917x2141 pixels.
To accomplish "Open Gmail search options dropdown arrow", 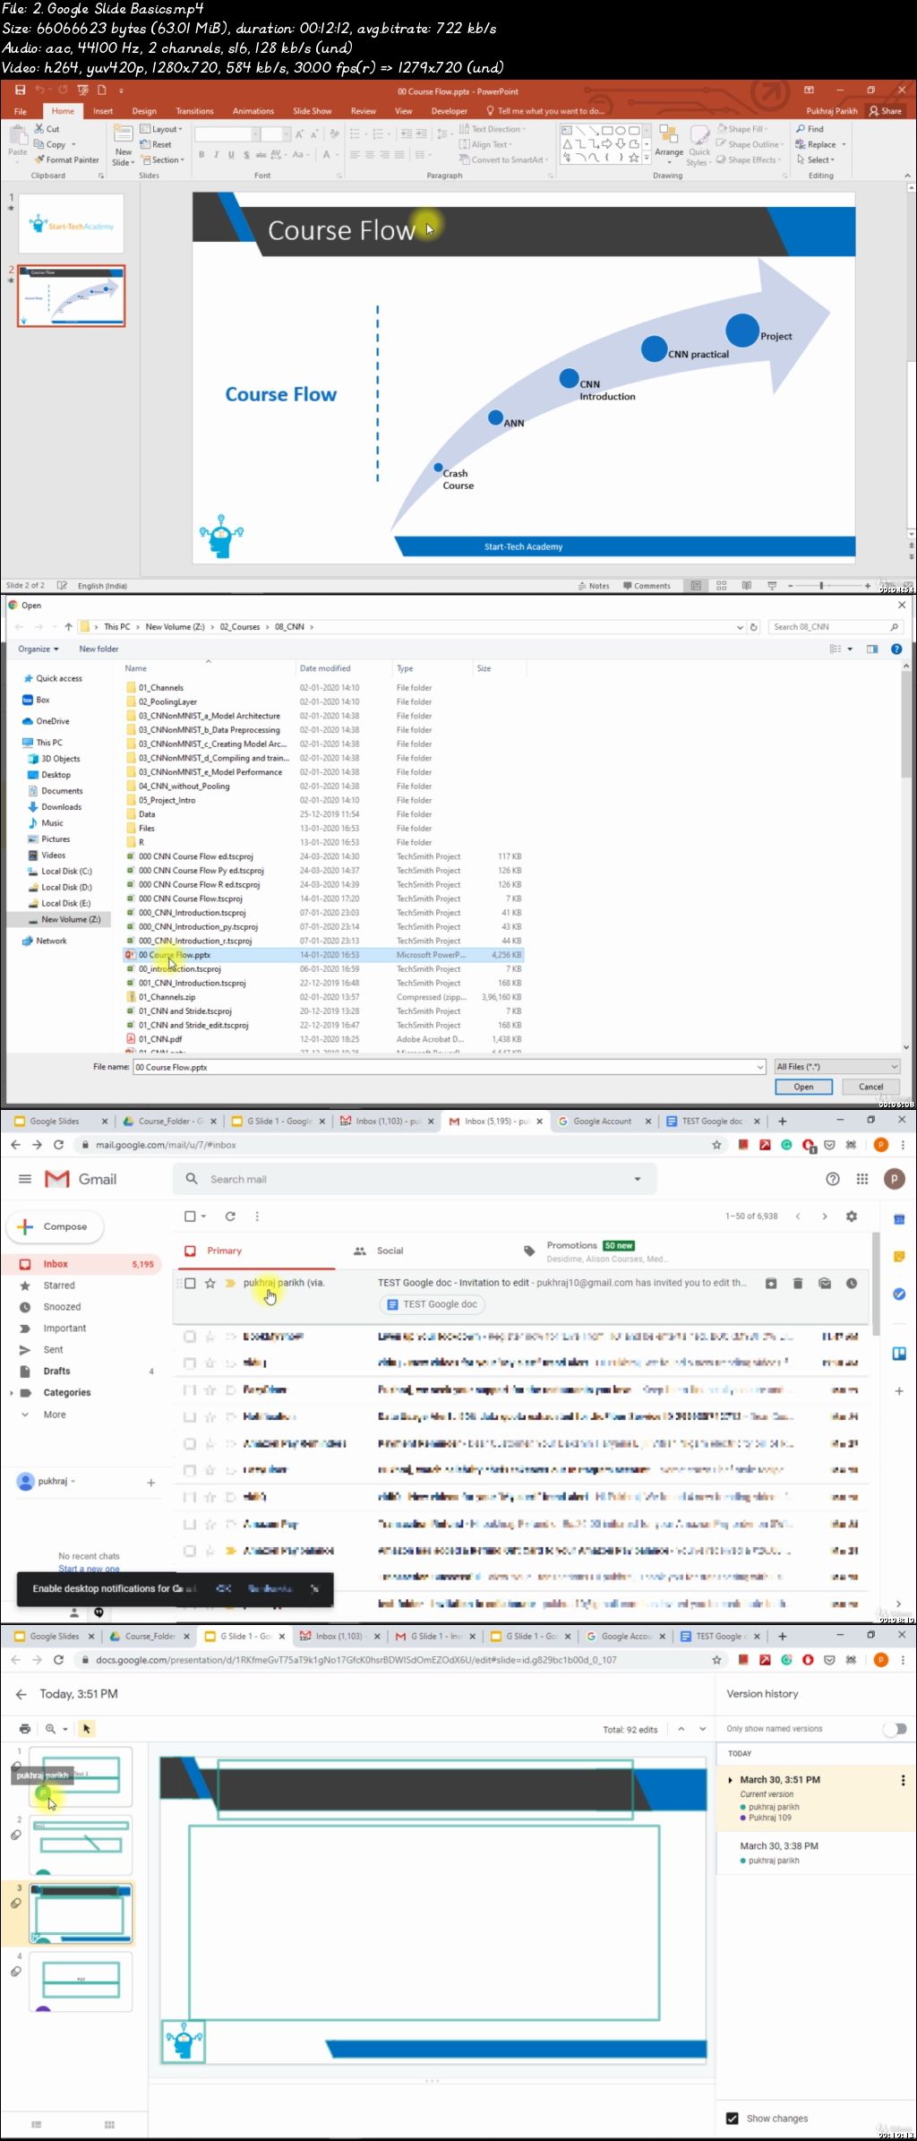I will tap(638, 1179).
